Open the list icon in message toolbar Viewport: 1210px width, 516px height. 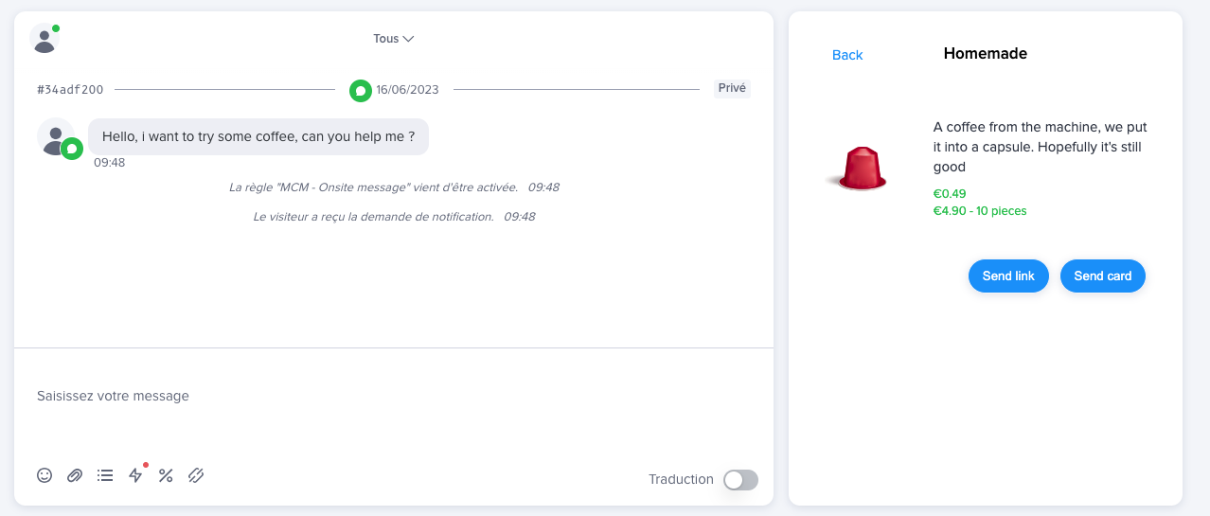pyautogui.click(x=105, y=475)
